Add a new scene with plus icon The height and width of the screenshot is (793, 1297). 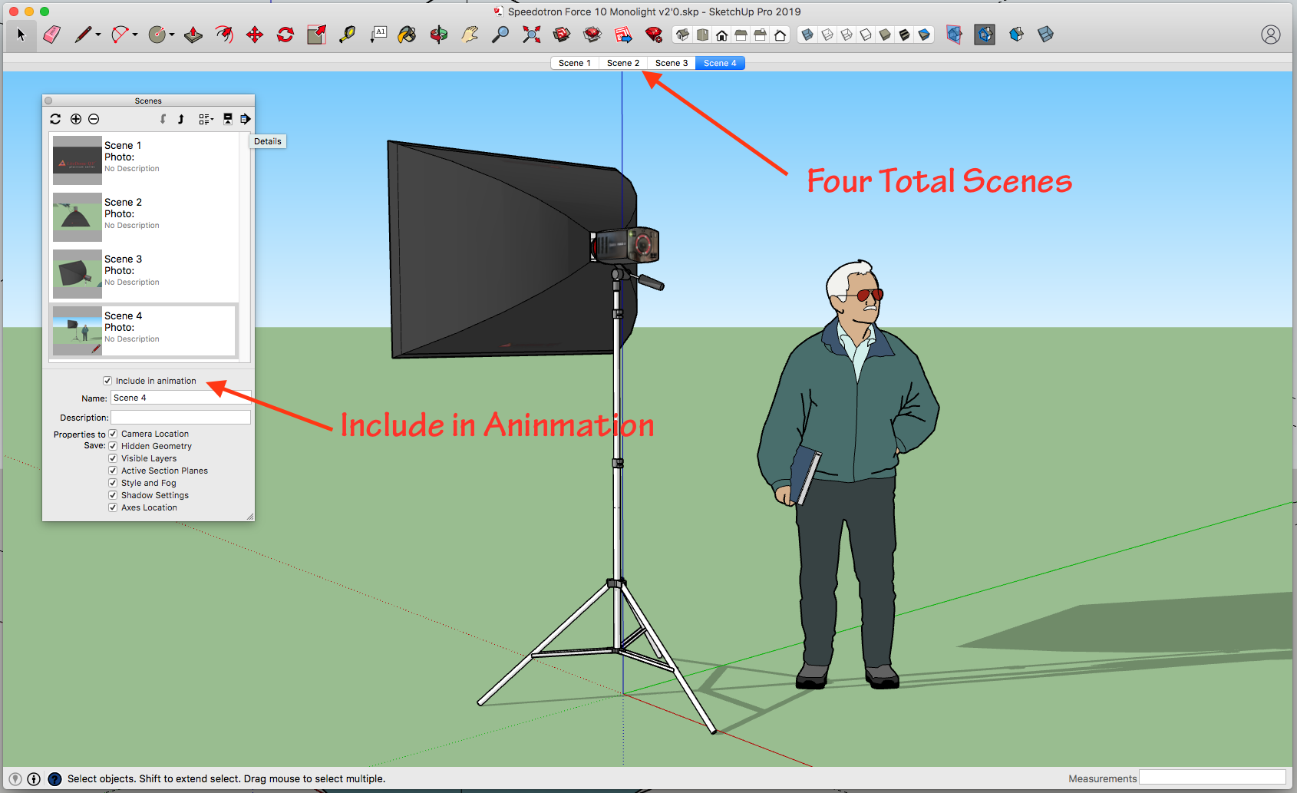tap(76, 119)
